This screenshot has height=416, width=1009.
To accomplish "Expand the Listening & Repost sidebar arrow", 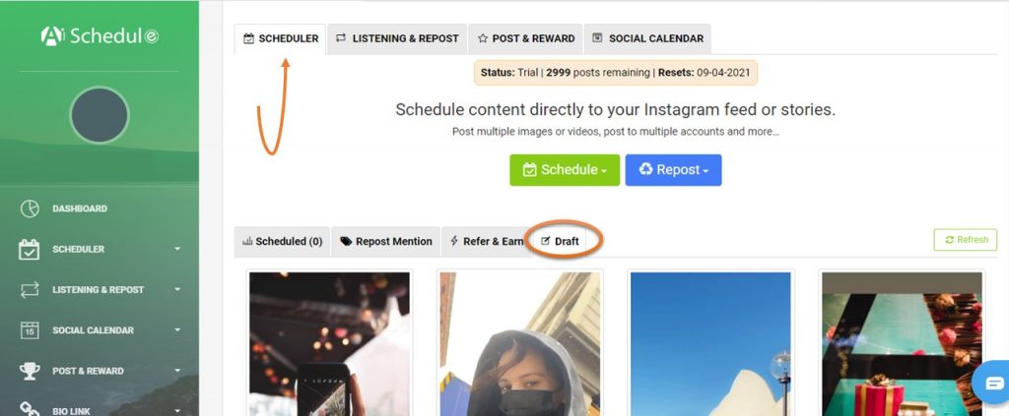I will coord(177,289).
